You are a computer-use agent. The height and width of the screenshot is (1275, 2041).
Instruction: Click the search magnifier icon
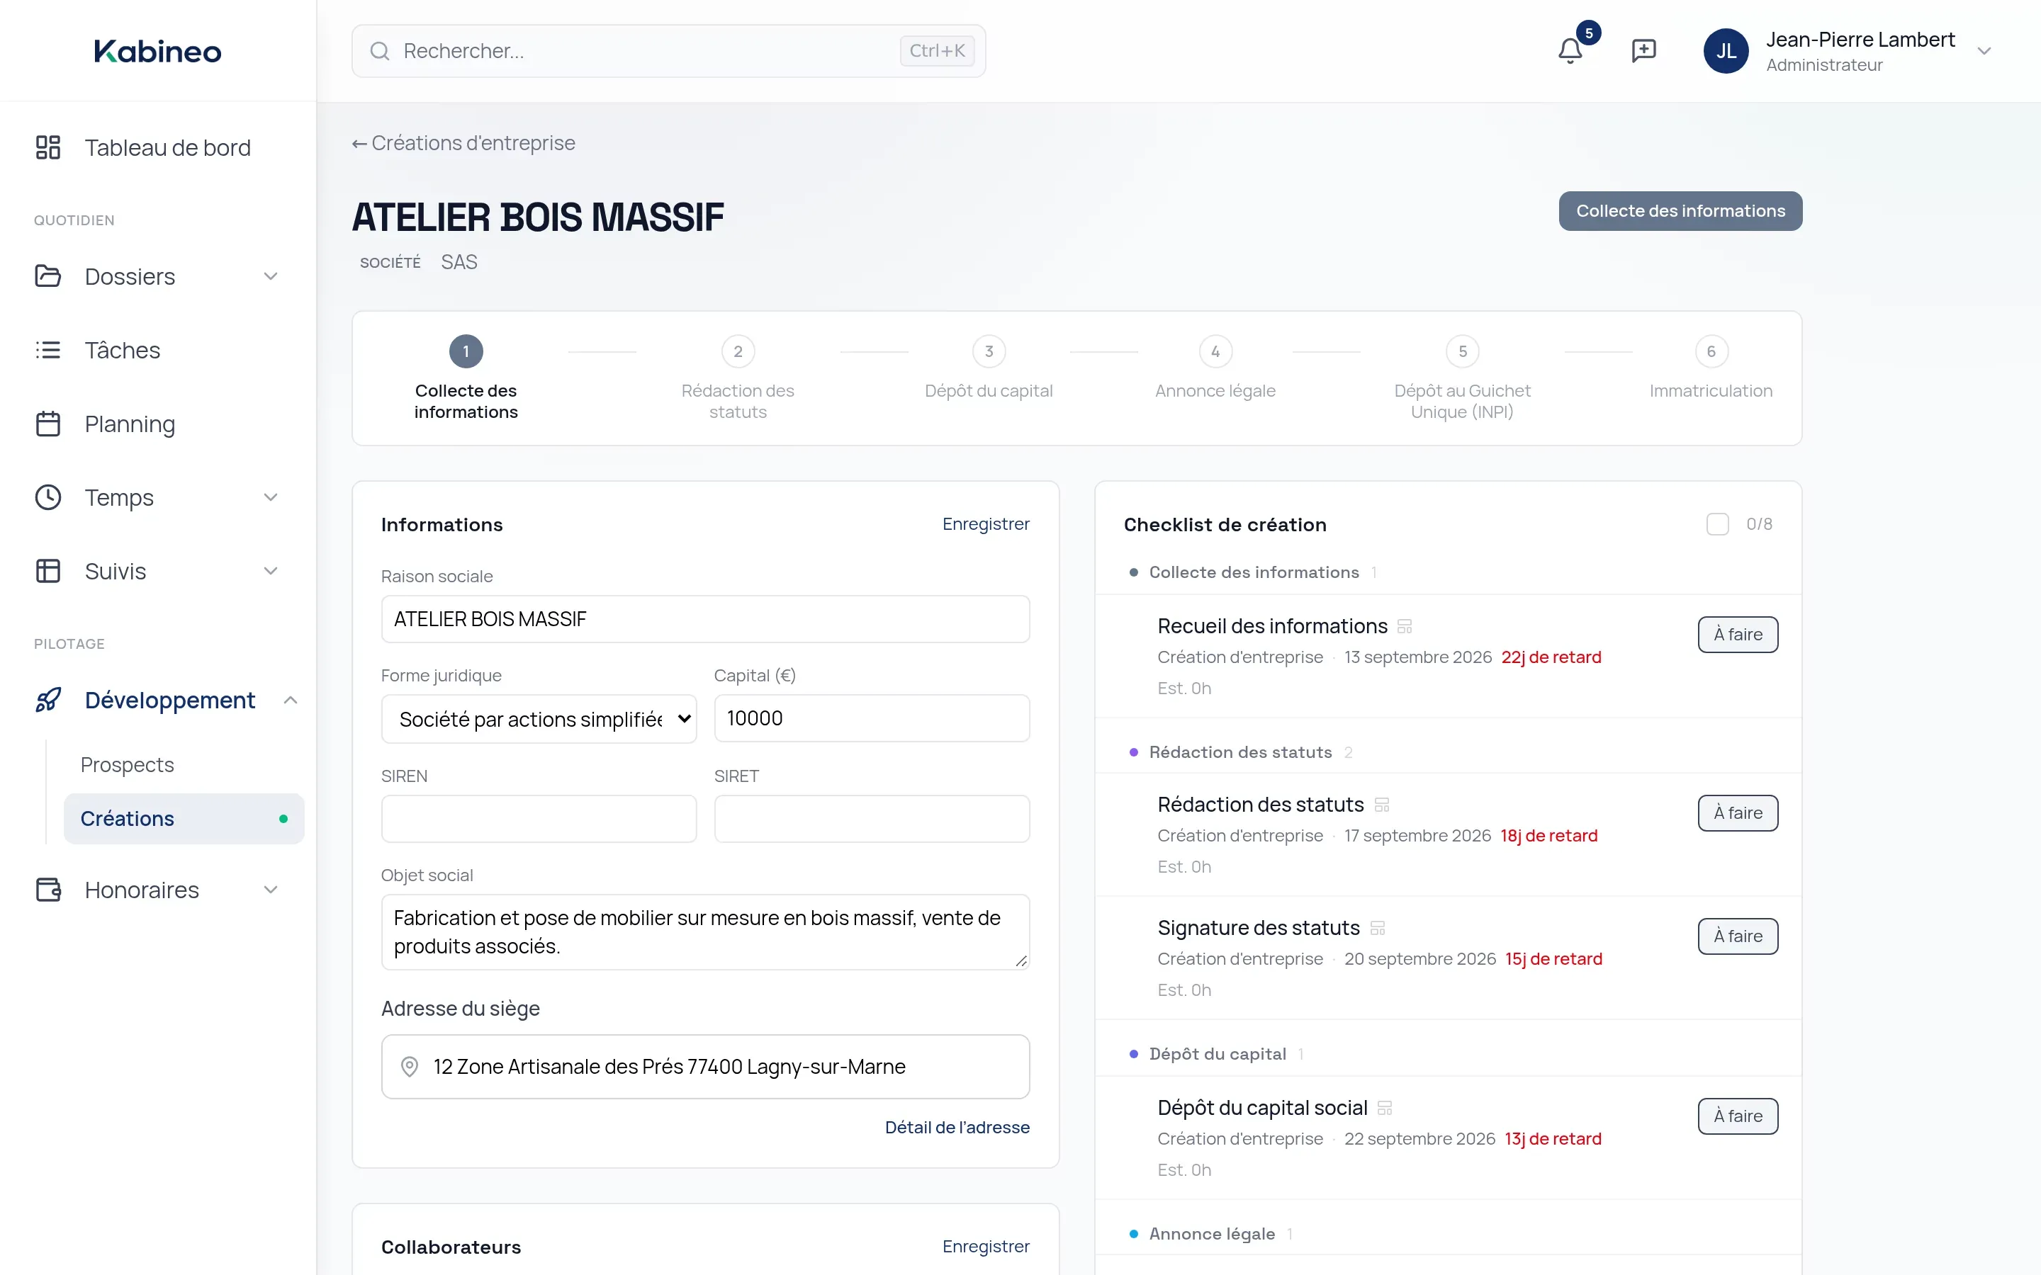(x=380, y=50)
